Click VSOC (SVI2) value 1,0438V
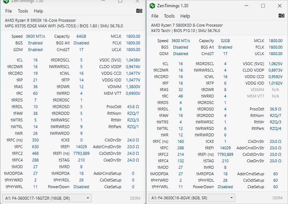The image size is (288, 204). [133, 60]
